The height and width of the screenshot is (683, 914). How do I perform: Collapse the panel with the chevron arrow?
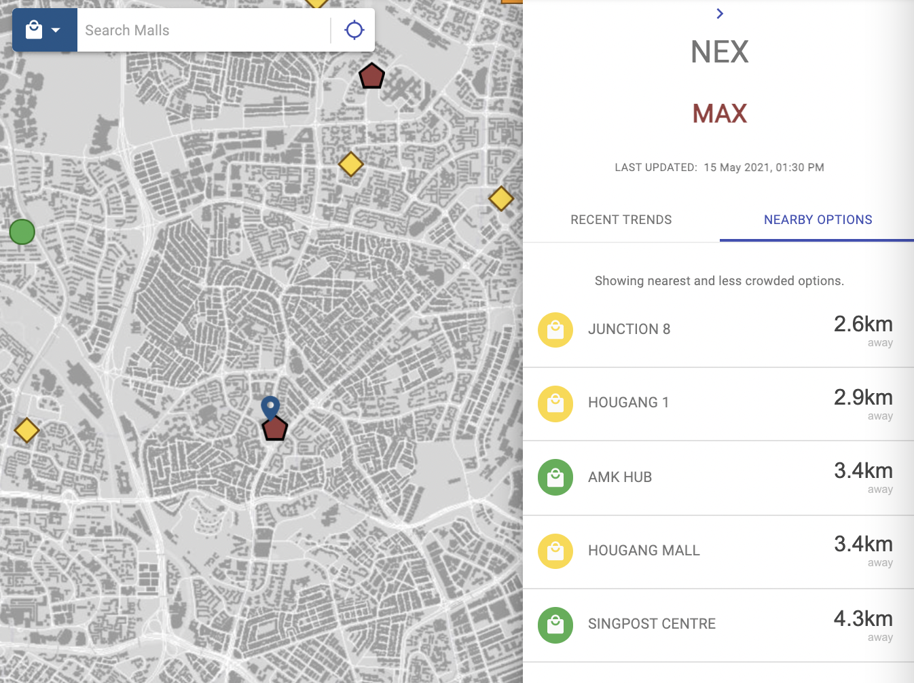pos(720,13)
